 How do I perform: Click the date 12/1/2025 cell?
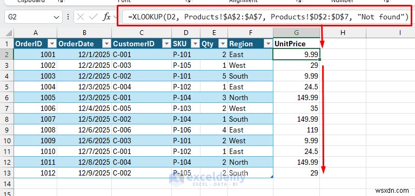point(84,54)
